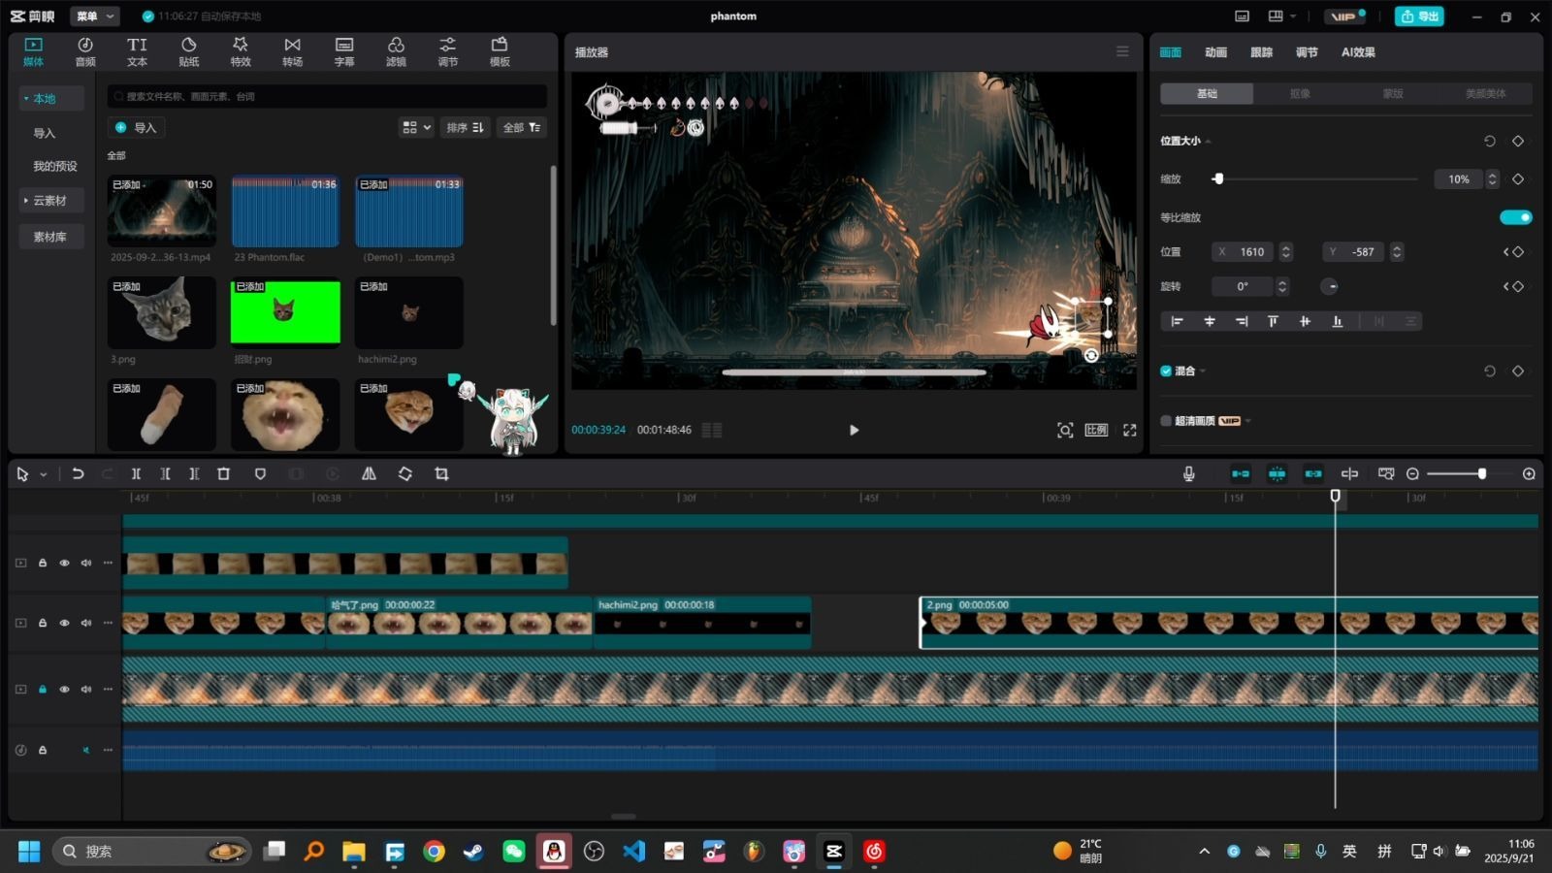Open the 字幕 captions panel
Viewport: 1552px width, 873px height.
(x=344, y=51)
